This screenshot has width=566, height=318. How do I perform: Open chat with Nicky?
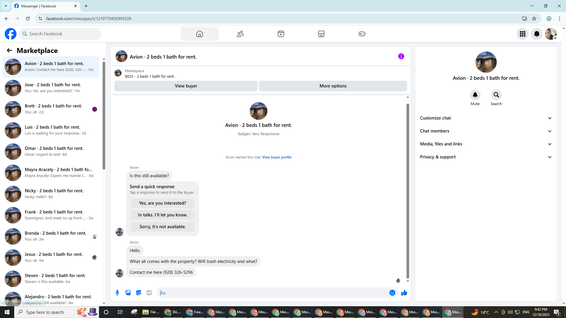pyautogui.click(x=51, y=194)
